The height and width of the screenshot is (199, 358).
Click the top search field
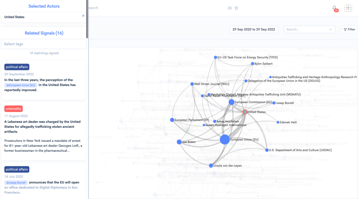[93, 8]
